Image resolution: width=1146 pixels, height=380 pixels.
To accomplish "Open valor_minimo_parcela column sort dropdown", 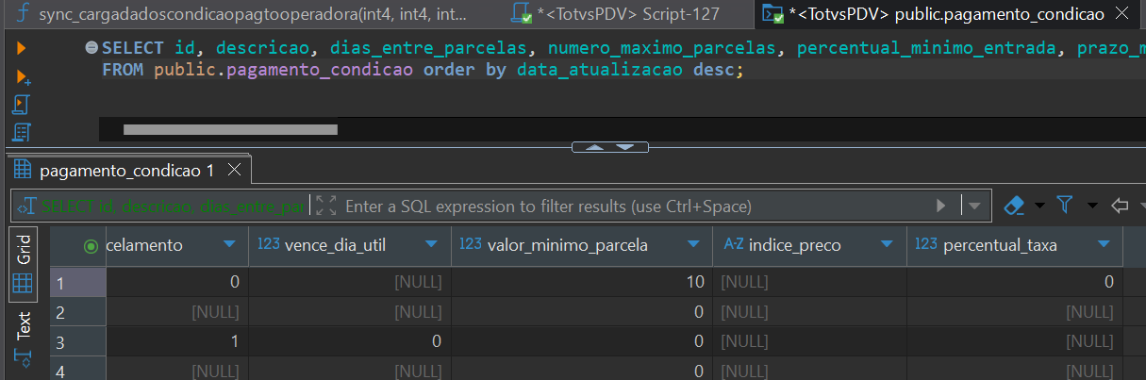I will [693, 245].
